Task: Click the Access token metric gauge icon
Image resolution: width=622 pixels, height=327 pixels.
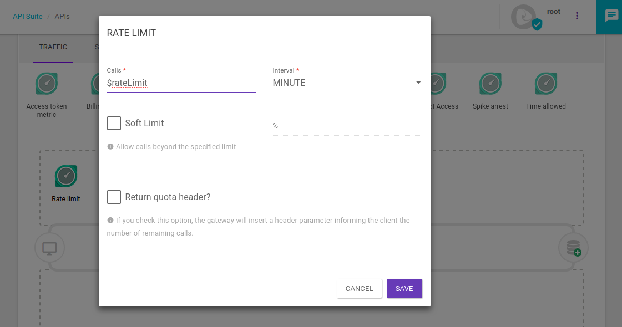Action: (47, 84)
